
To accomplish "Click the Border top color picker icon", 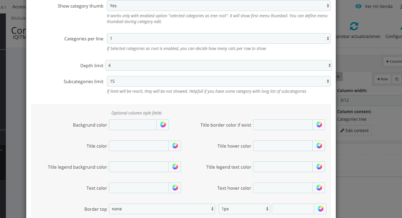I will 320,209.
